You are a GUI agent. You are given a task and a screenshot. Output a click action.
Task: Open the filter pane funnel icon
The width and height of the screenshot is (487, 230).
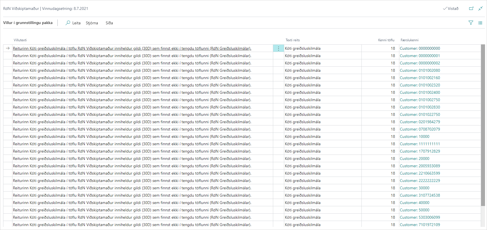click(x=471, y=23)
